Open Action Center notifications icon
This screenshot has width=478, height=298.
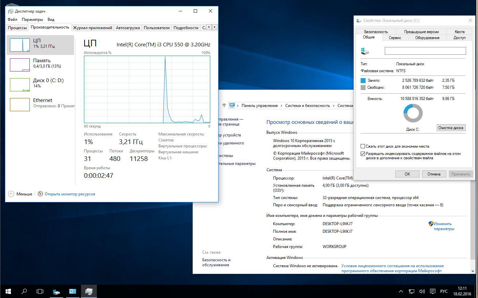coord(433,291)
